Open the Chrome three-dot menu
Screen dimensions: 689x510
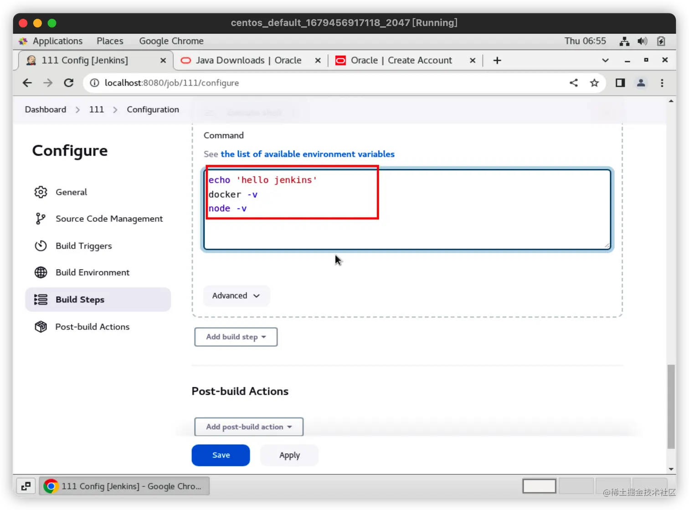coord(662,83)
